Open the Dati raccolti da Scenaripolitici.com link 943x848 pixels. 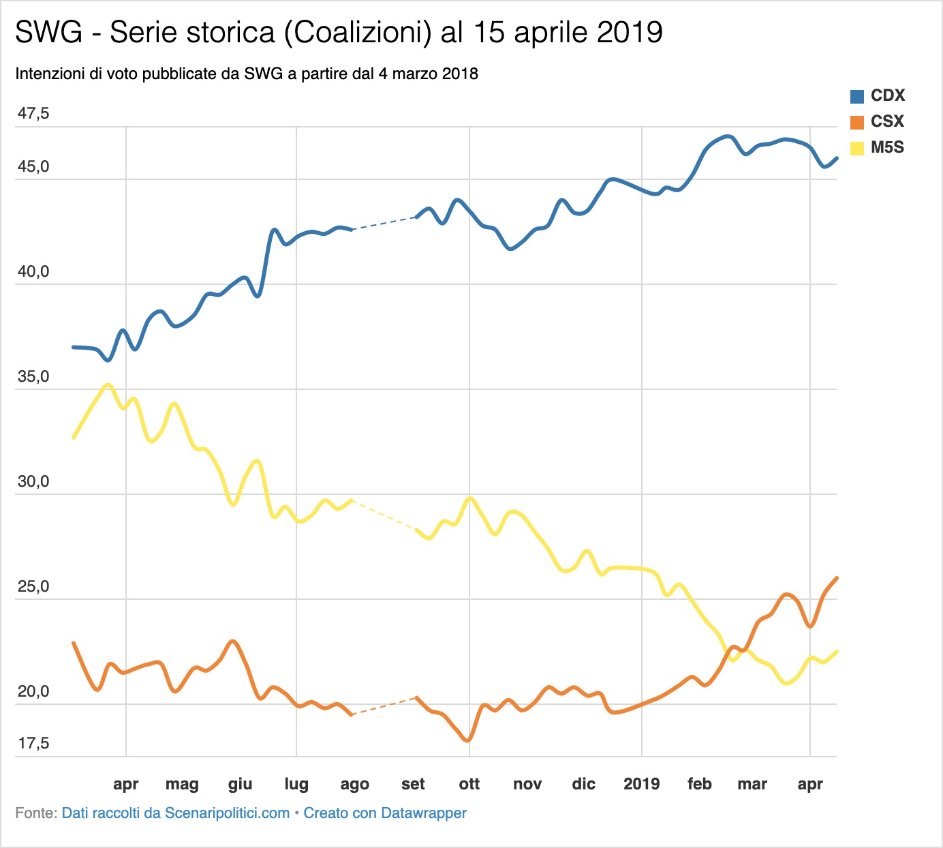tap(176, 813)
